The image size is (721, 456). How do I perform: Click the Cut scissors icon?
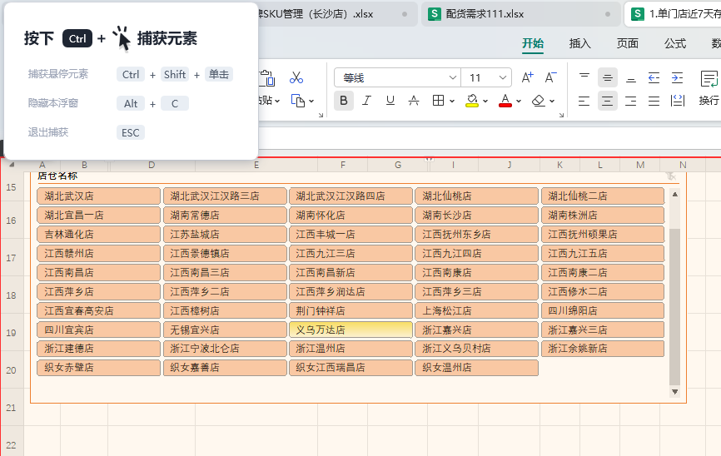pyautogui.click(x=296, y=77)
